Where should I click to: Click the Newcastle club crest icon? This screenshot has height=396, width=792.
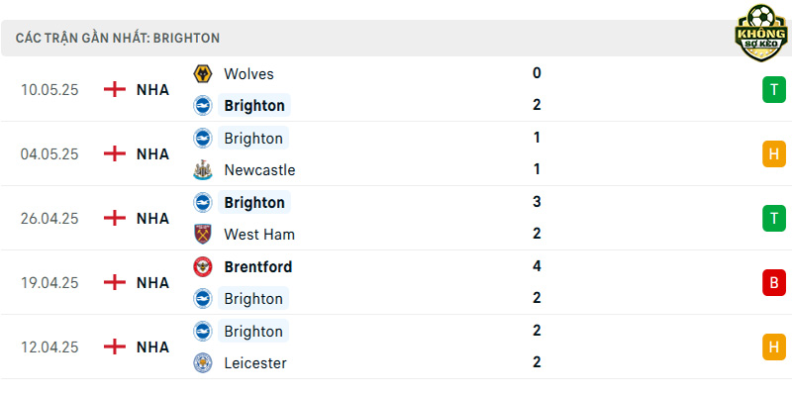pos(203,170)
